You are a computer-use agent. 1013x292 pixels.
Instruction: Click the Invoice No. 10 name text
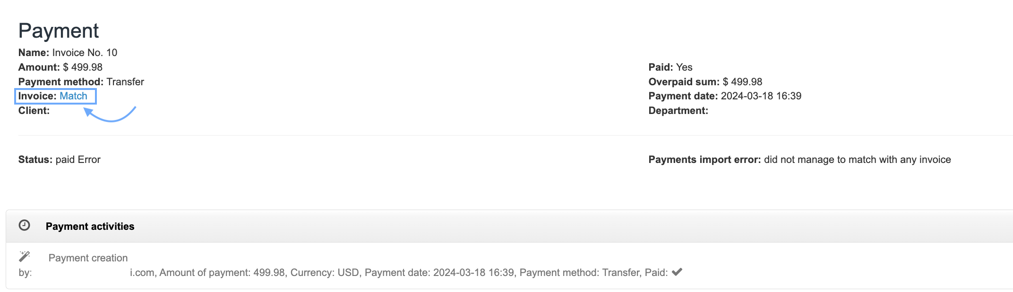[85, 53]
